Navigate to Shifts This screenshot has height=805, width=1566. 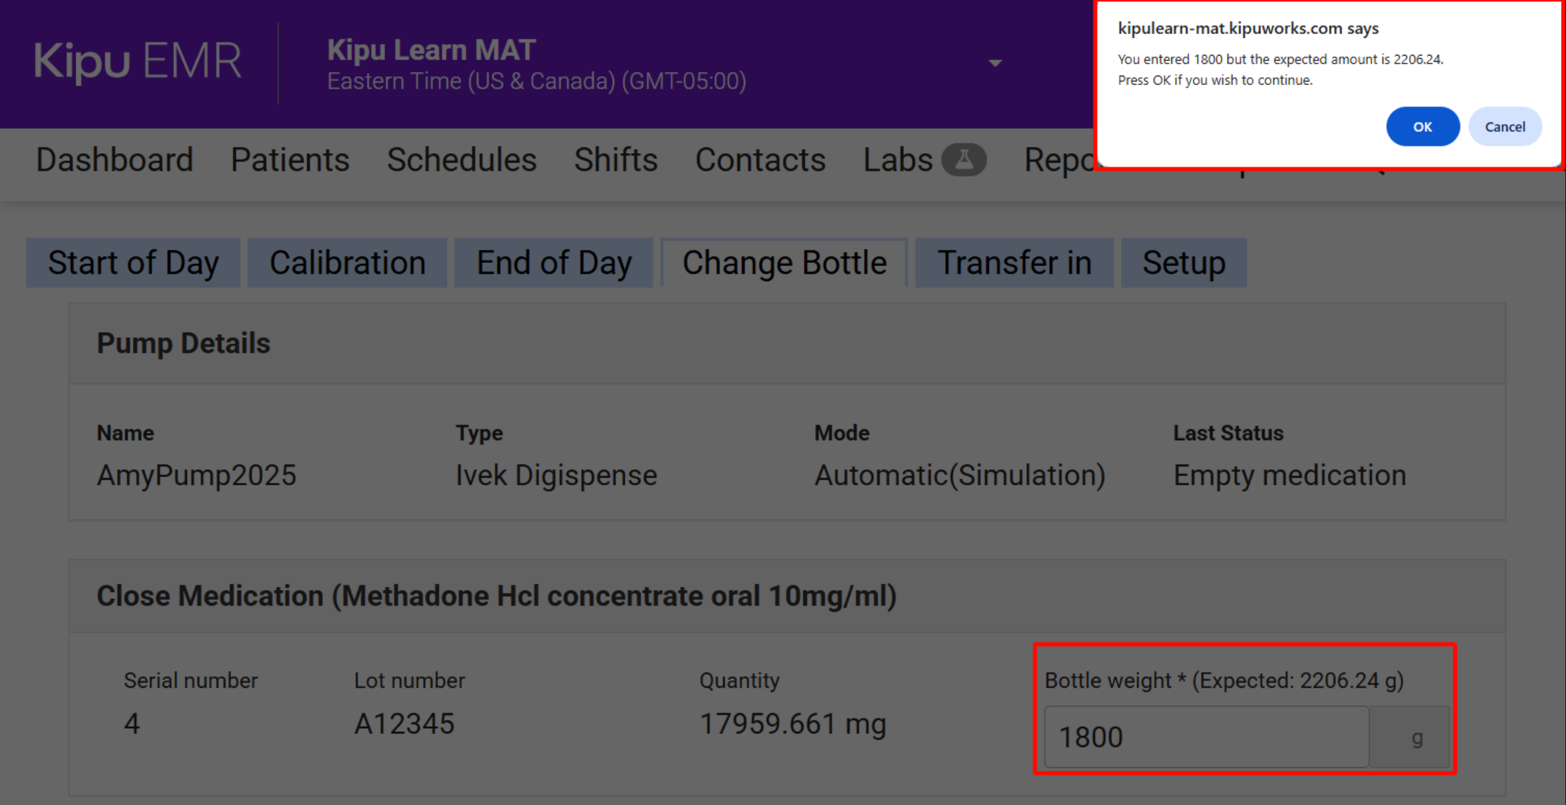tap(615, 159)
